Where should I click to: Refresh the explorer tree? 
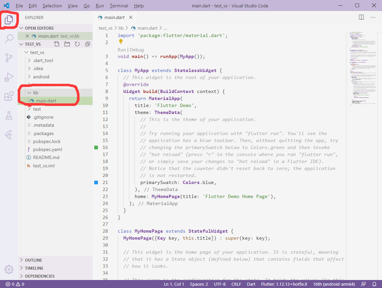point(77,44)
